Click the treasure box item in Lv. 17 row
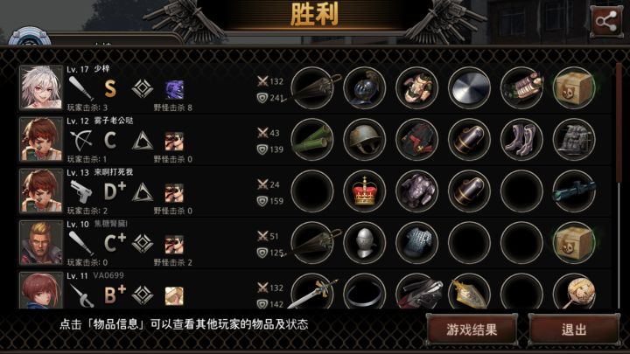This screenshot has height=354, width=630. 574,88
